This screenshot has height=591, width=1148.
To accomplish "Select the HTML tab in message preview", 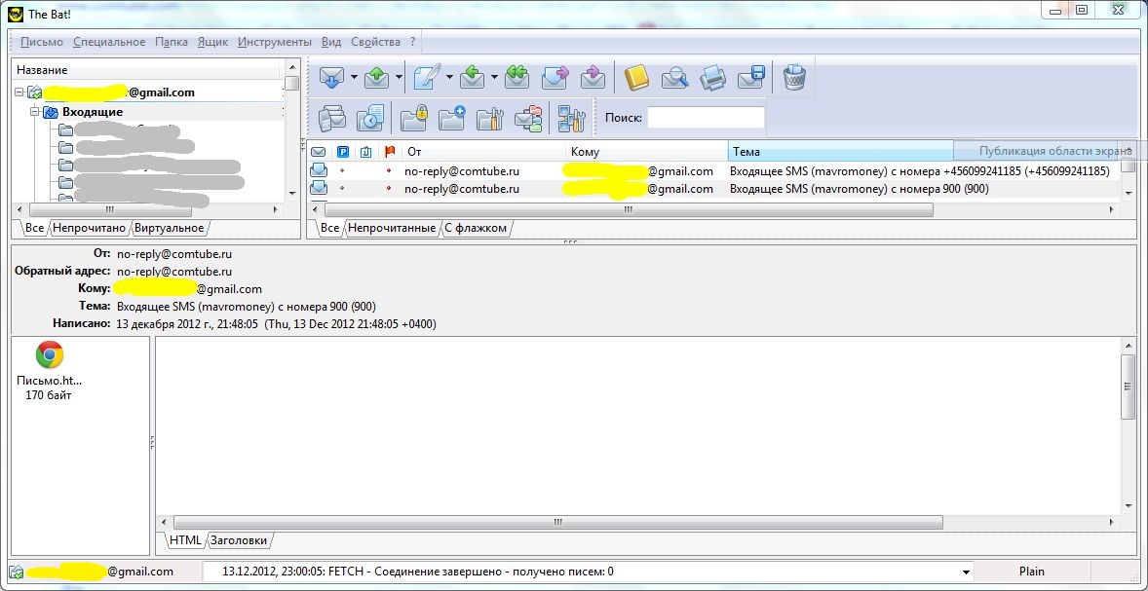I will (x=185, y=540).
